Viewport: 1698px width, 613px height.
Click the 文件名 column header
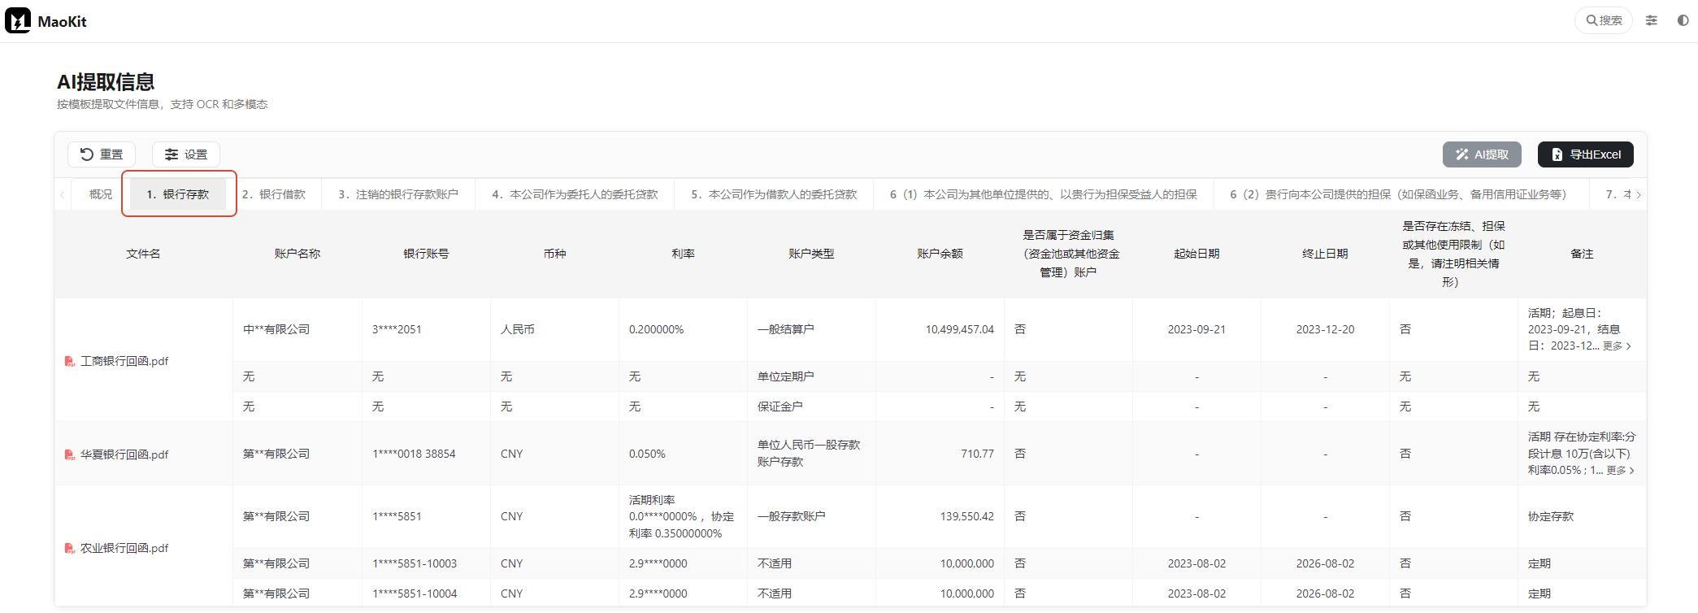(143, 254)
